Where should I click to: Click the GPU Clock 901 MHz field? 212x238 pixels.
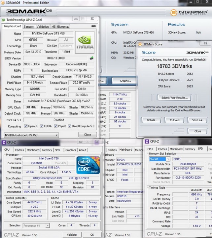31,107
